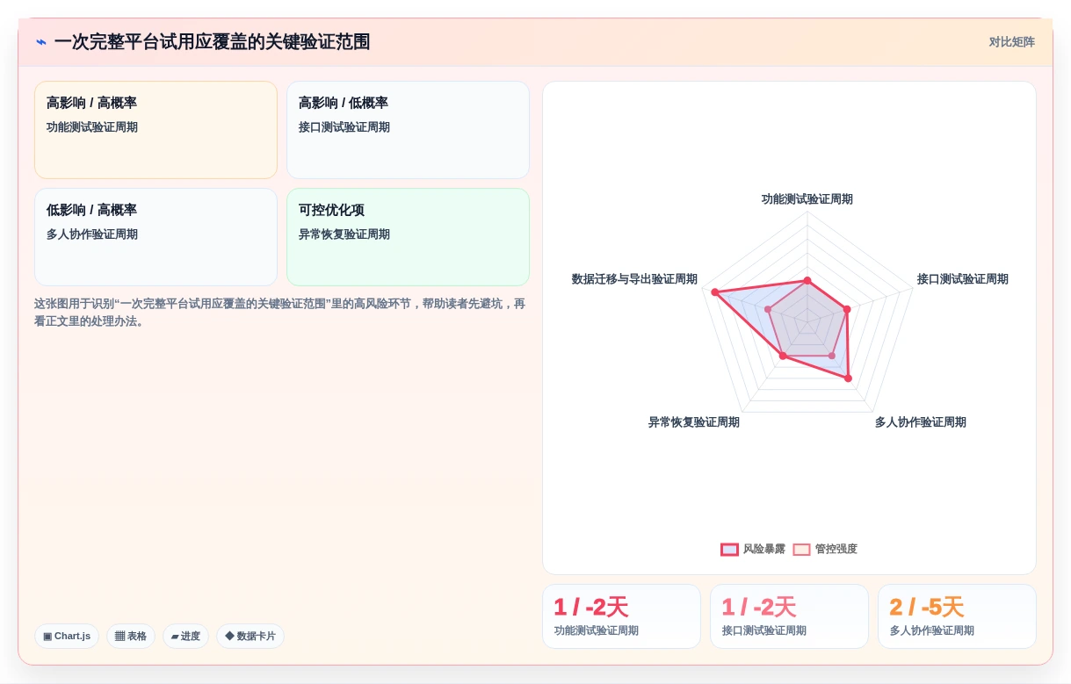The width and height of the screenshot is (1071, 684).
Task: Toggle the 管控强度 legend swatch
Action: 801,550
